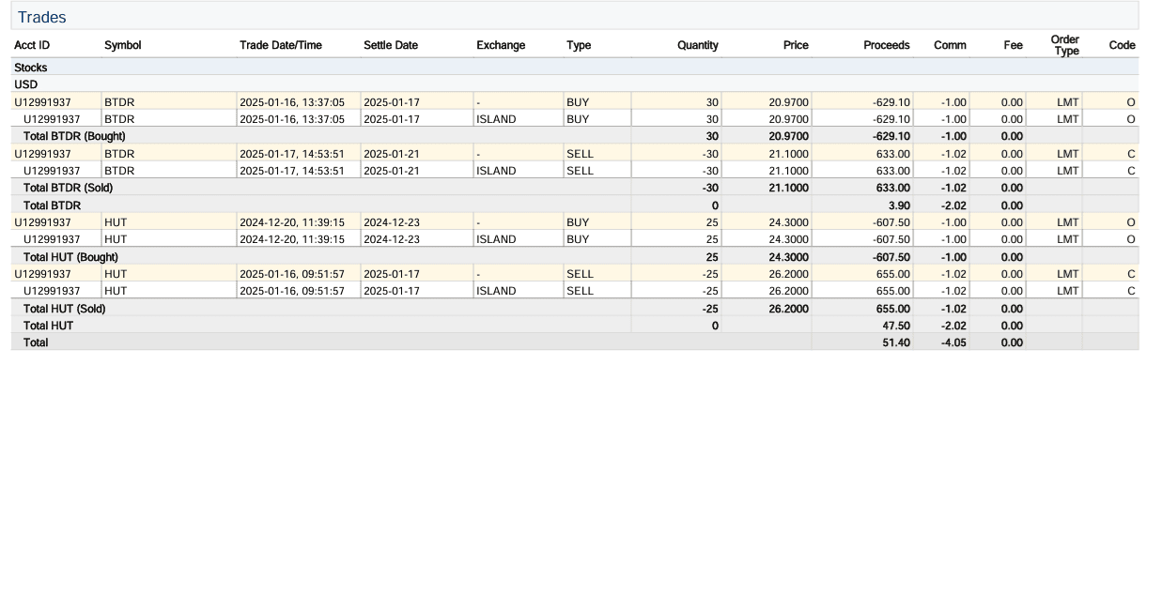Click the Price column header

click(x=796, y=45)
